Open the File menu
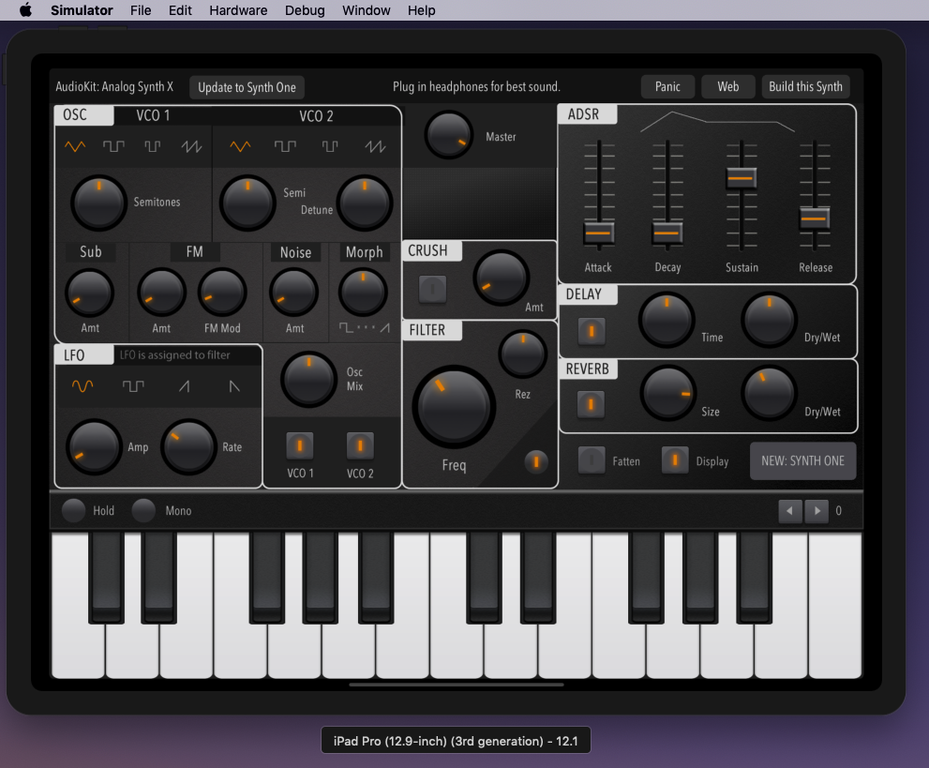 click(x=141, y=10)
